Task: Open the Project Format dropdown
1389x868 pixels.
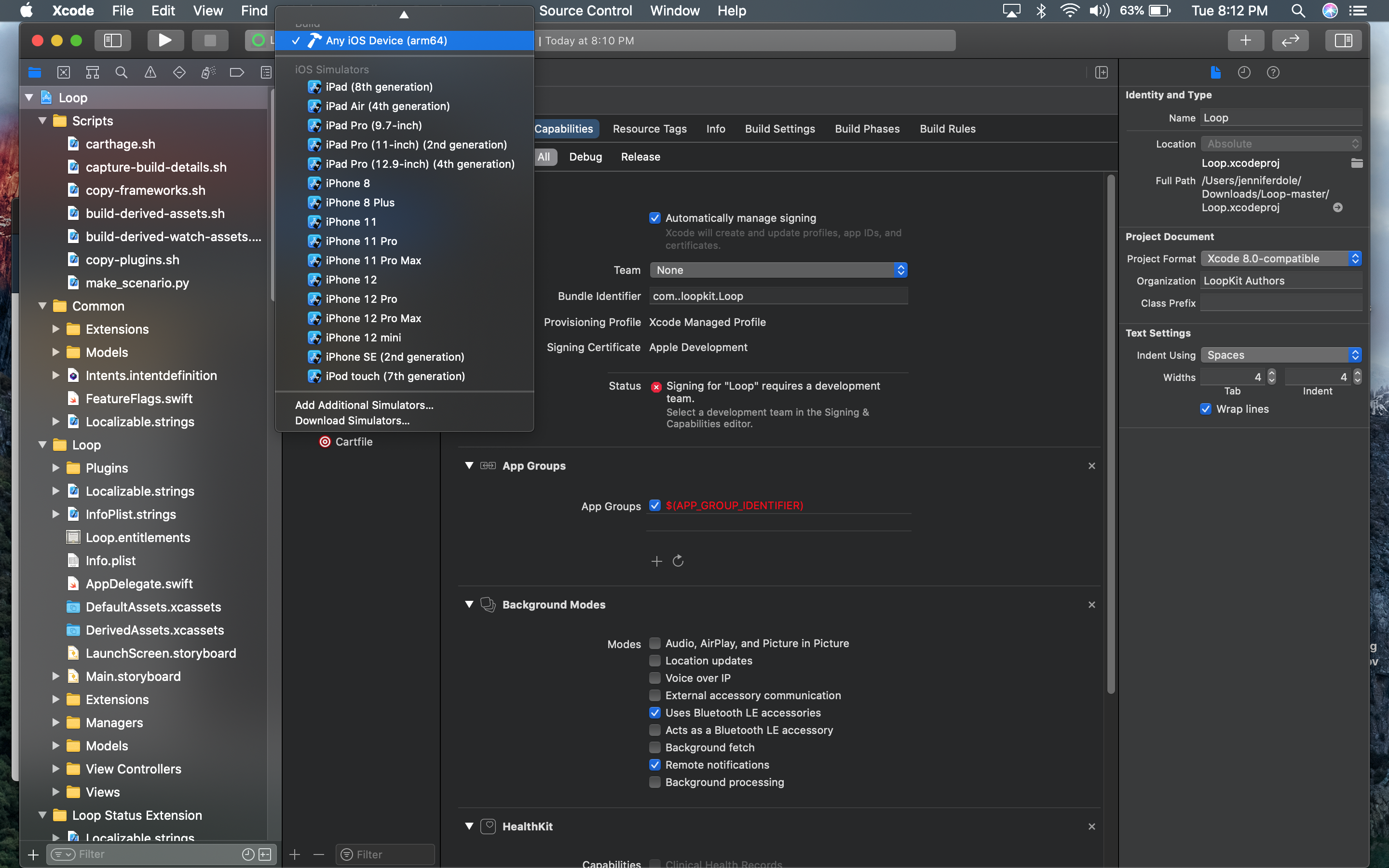Action: (1281, 258)
